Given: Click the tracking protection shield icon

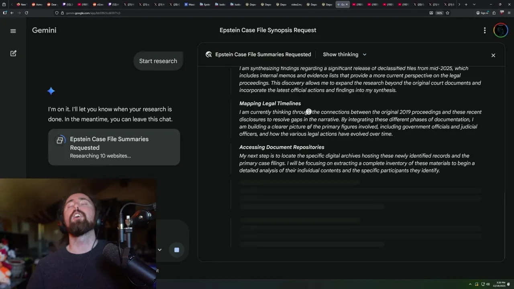Looking at the screenshot, I should pyautogui.click(x=57, y=13).
